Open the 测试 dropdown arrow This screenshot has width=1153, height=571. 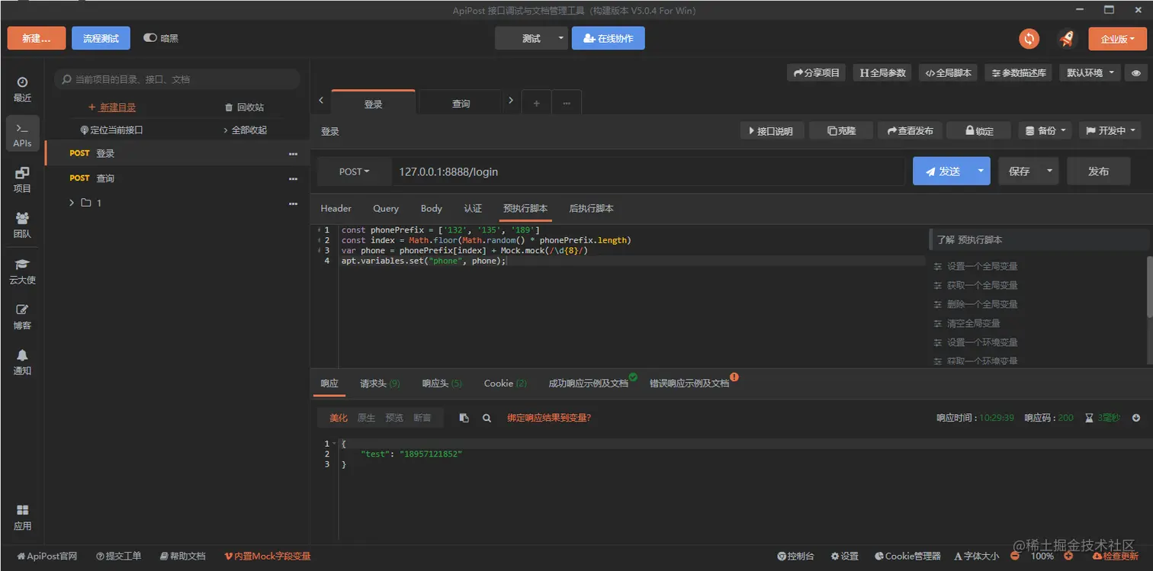[x=561, y=38]
